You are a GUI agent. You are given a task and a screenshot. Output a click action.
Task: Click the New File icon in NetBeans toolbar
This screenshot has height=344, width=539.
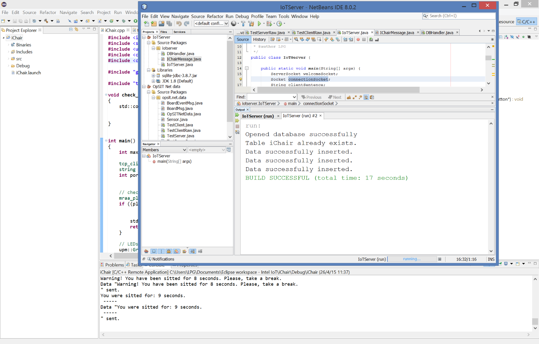pos(146,24)
